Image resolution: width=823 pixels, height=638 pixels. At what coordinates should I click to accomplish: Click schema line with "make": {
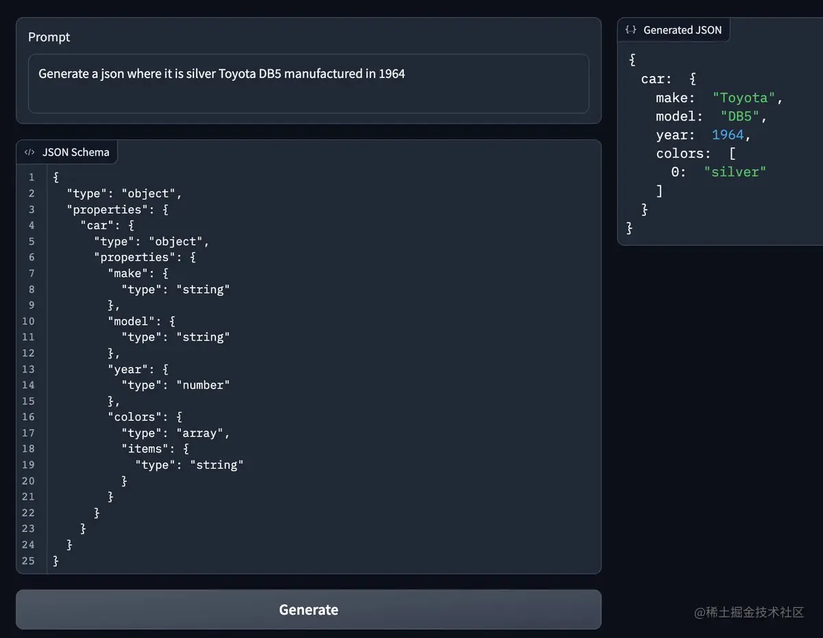point(138,273)
